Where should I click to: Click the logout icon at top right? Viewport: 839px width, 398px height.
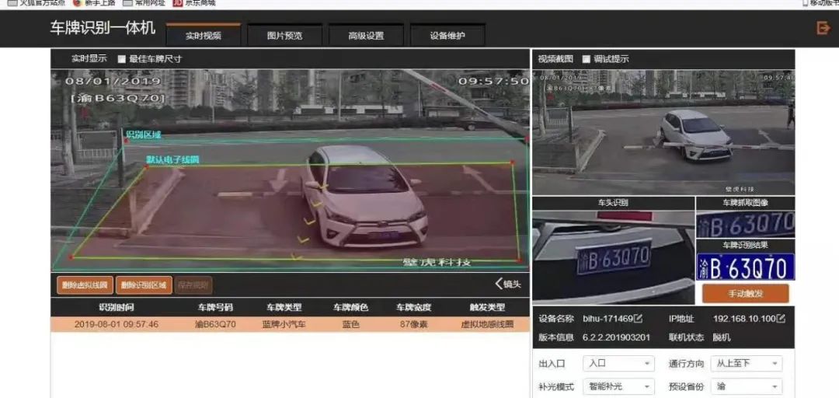pos(823,28)
